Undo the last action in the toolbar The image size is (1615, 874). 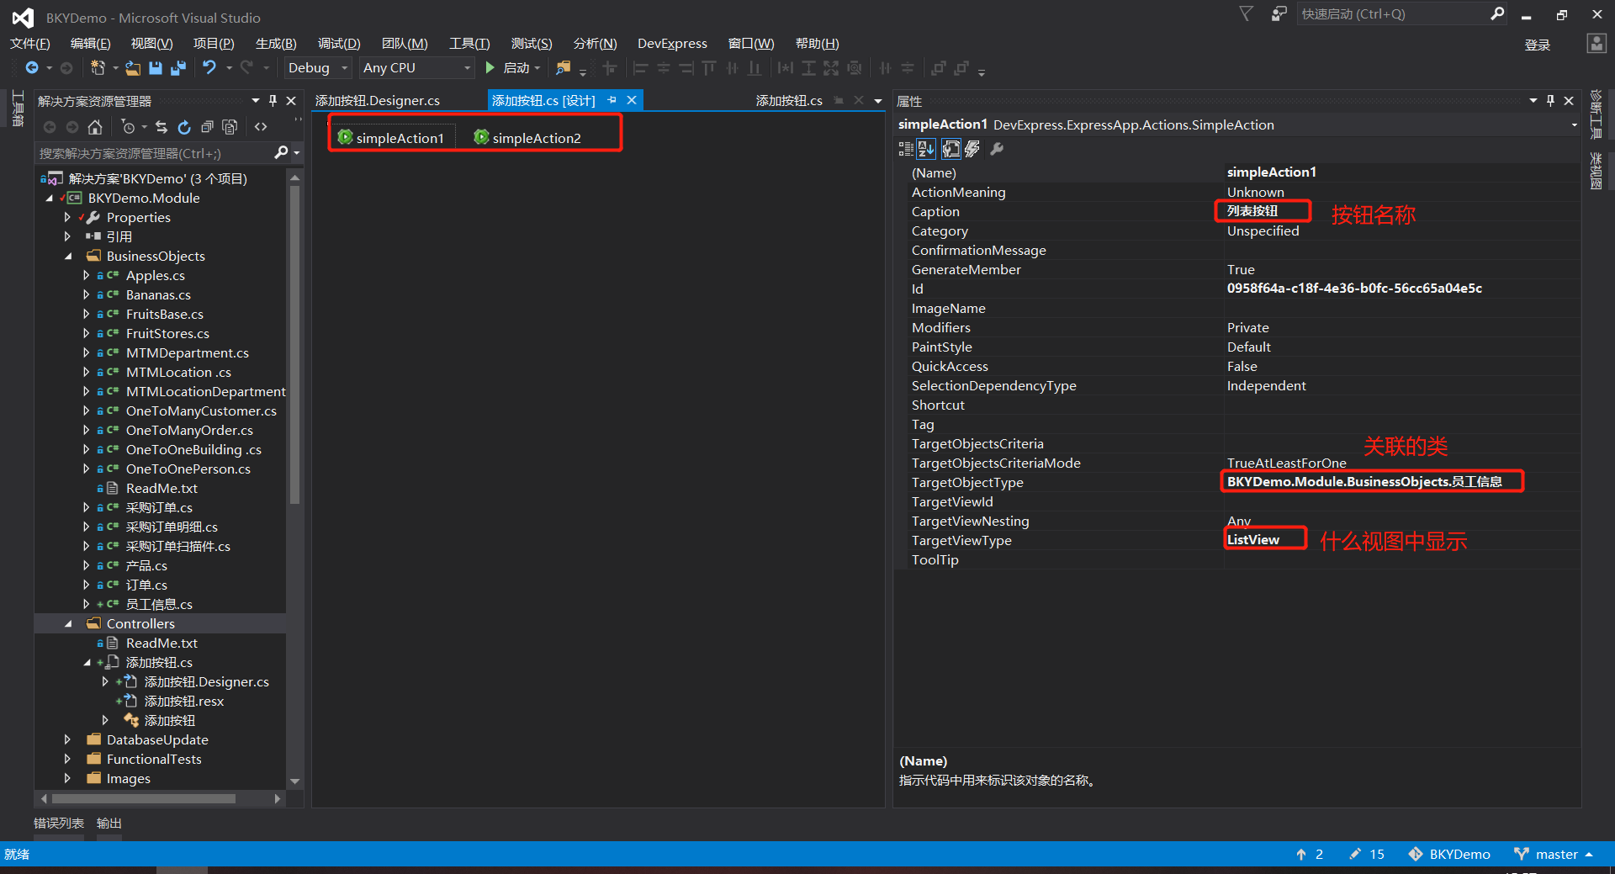(x=209, y=68)
